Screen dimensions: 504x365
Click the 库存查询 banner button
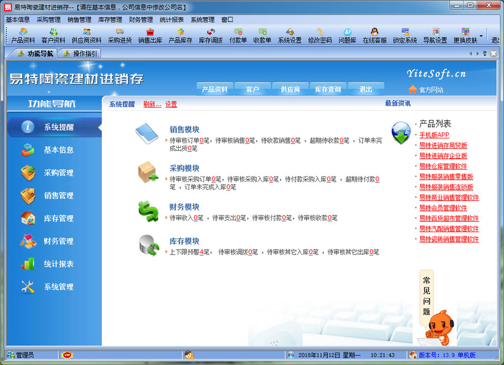(x=328, y=89)
